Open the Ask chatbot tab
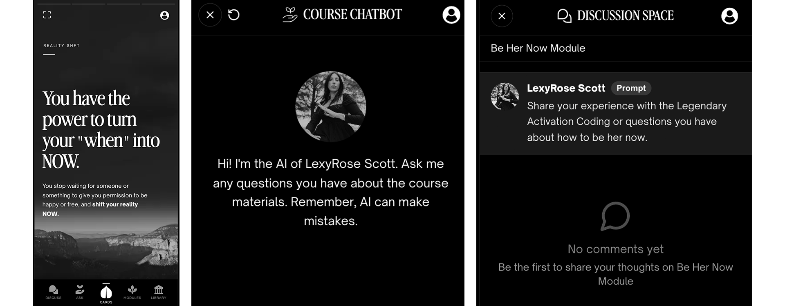This screenshot has width=785, height=306. [x=80, y=292]
